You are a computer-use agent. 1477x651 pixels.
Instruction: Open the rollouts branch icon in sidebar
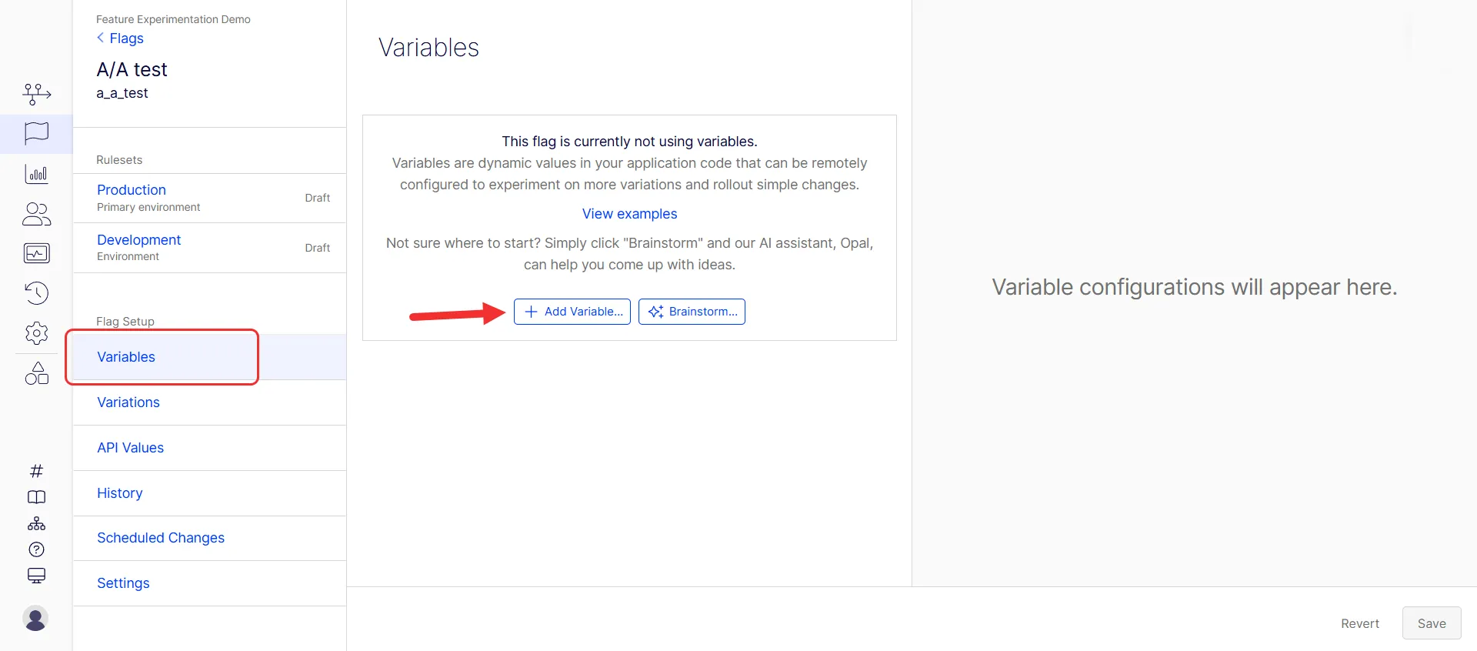pyautogui.click(x=36, y=94)
